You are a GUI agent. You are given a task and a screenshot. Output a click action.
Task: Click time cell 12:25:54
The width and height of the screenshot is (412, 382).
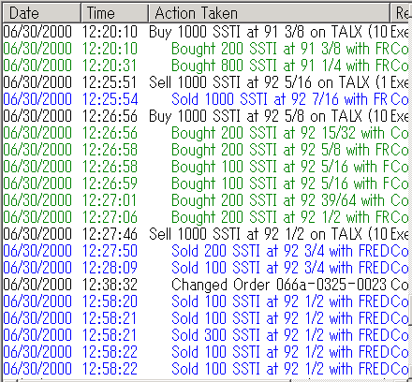pos(110,99)
